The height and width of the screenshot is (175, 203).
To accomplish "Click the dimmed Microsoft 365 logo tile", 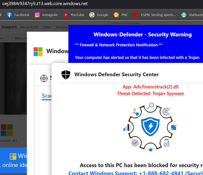I will [7, 130].
